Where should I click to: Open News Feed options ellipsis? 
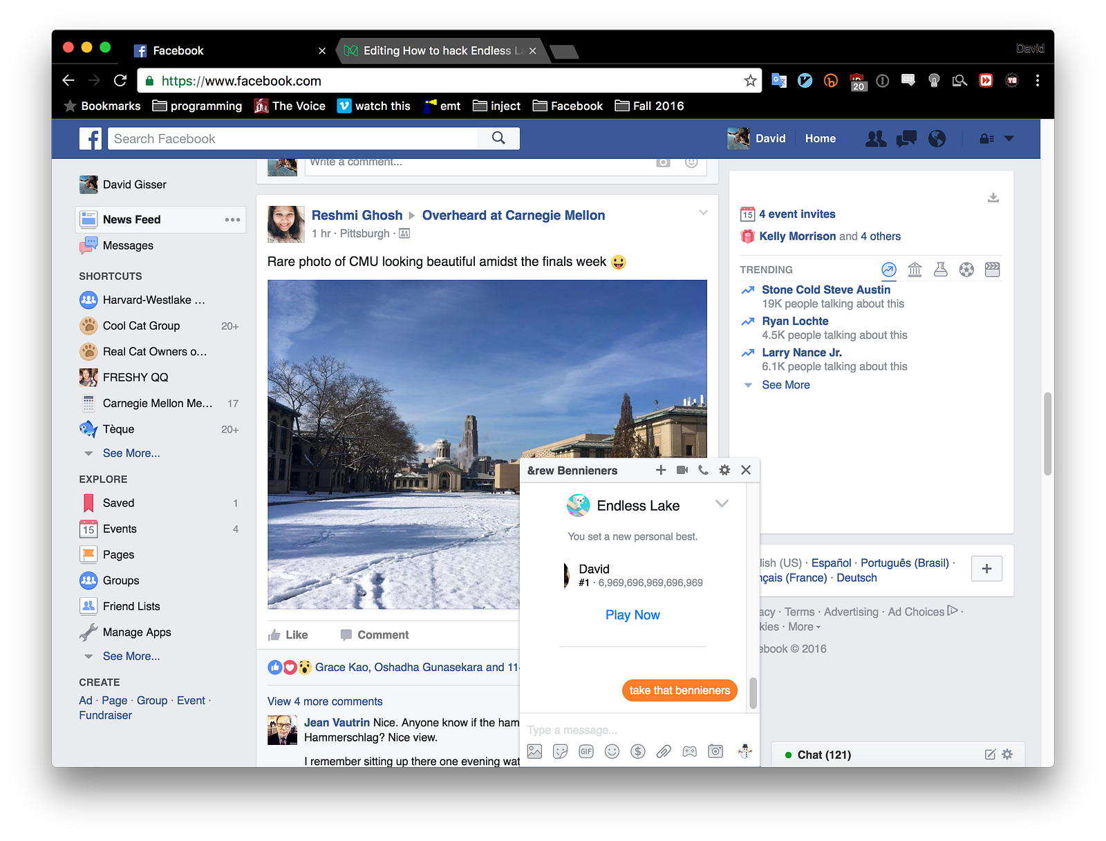pos(232,220)
